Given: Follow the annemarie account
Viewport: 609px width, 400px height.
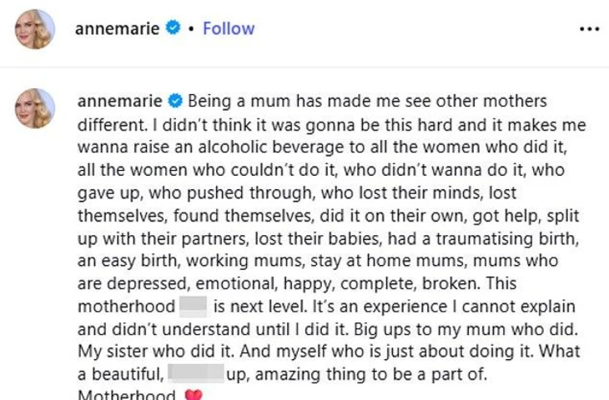Looking at the screenshot, I should 229,29.
